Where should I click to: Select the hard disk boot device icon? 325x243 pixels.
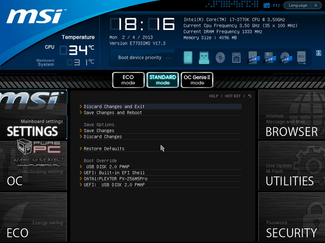pyautogui.click(x=188, y=57)
